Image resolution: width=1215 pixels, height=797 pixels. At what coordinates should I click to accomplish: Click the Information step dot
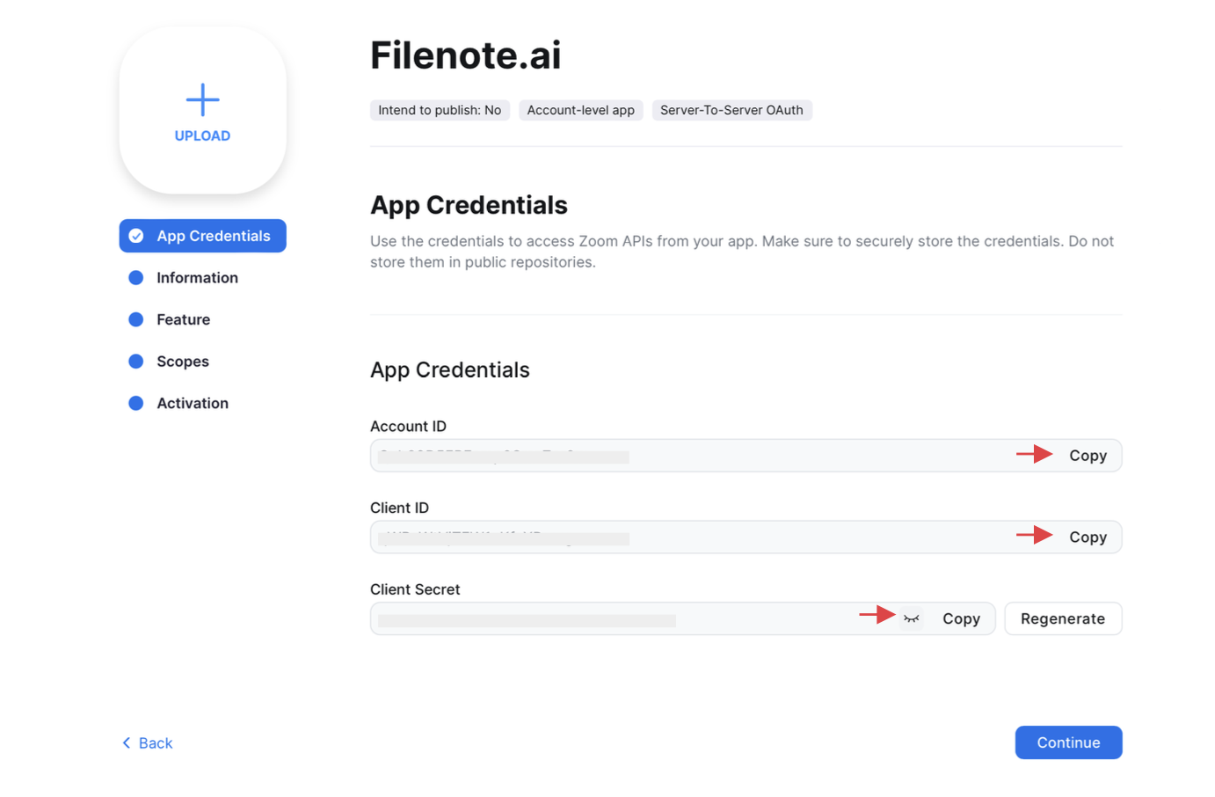(x=136, y=278)
